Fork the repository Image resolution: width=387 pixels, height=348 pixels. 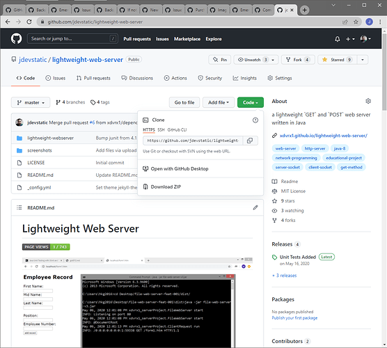click(x=298, y=60)
